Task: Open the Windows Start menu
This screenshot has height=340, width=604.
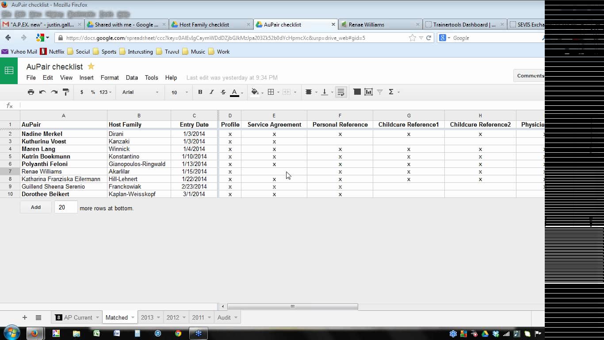Action: 11,333
